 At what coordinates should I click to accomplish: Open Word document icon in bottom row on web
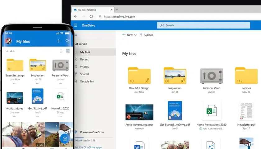pyautogui.click(x=139, y=145)
